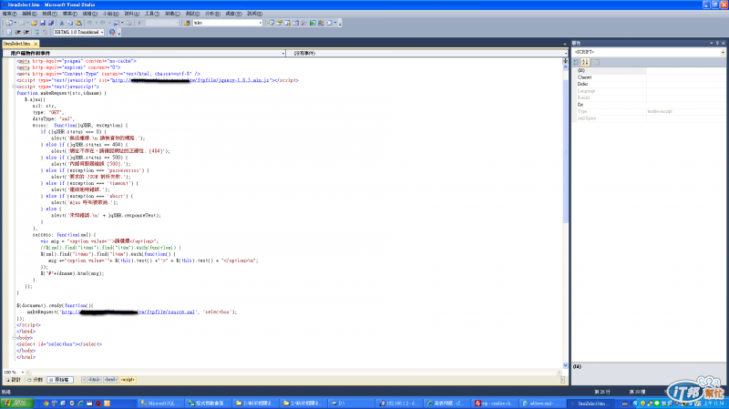Click the Save icon in toolbar
Viewport: 729px width, 409px height.
coord(43,23)
